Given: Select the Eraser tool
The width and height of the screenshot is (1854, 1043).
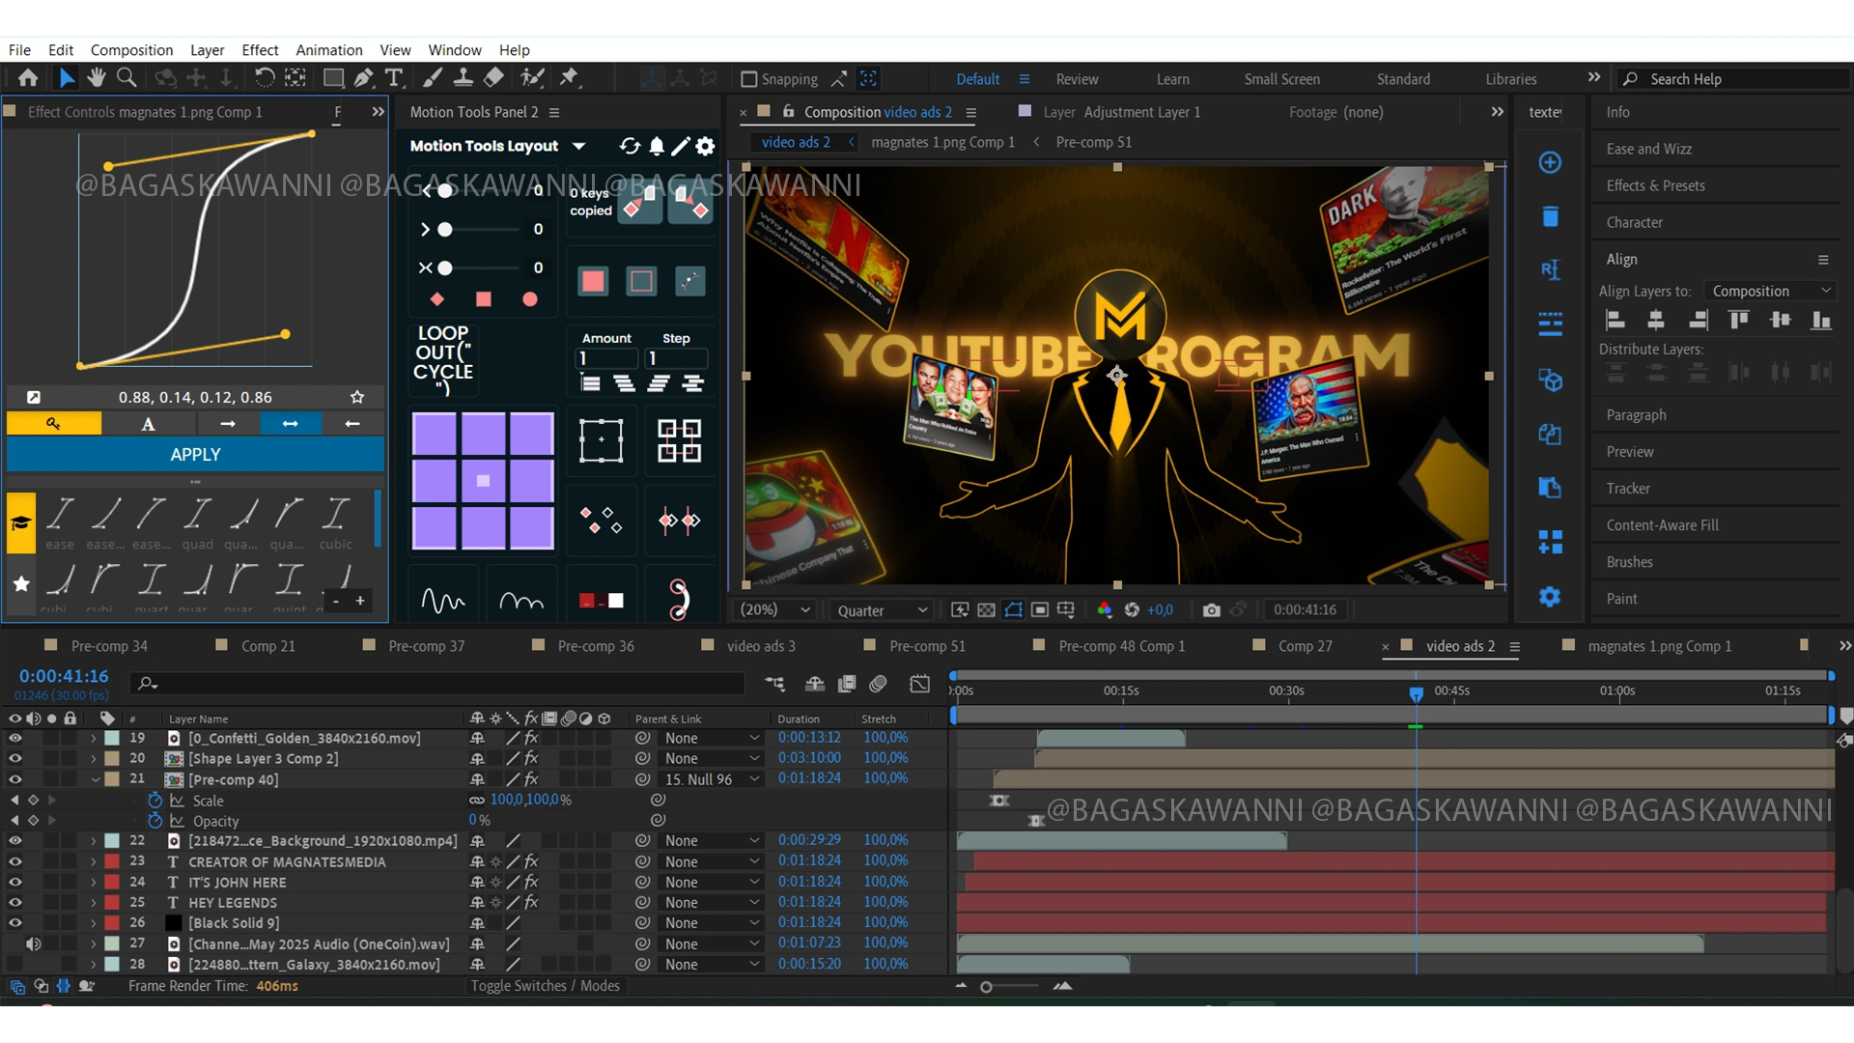Looking at the screenshot, I should tap(493, 78).
